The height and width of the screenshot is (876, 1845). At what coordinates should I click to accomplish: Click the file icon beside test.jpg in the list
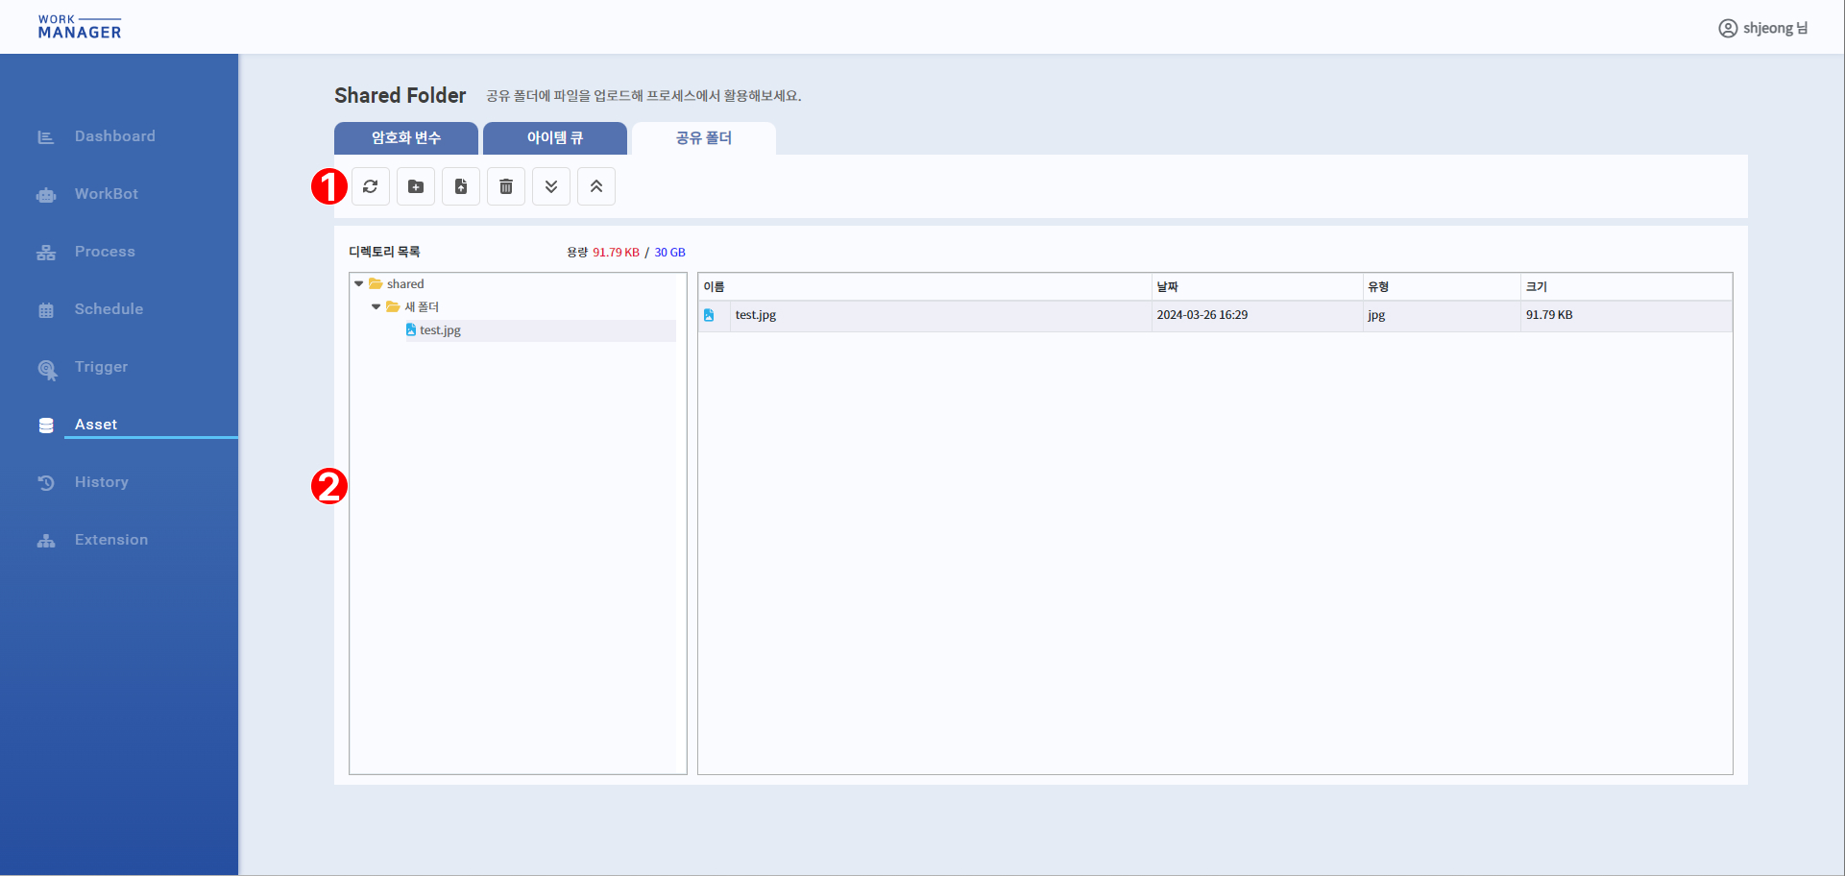709,315
